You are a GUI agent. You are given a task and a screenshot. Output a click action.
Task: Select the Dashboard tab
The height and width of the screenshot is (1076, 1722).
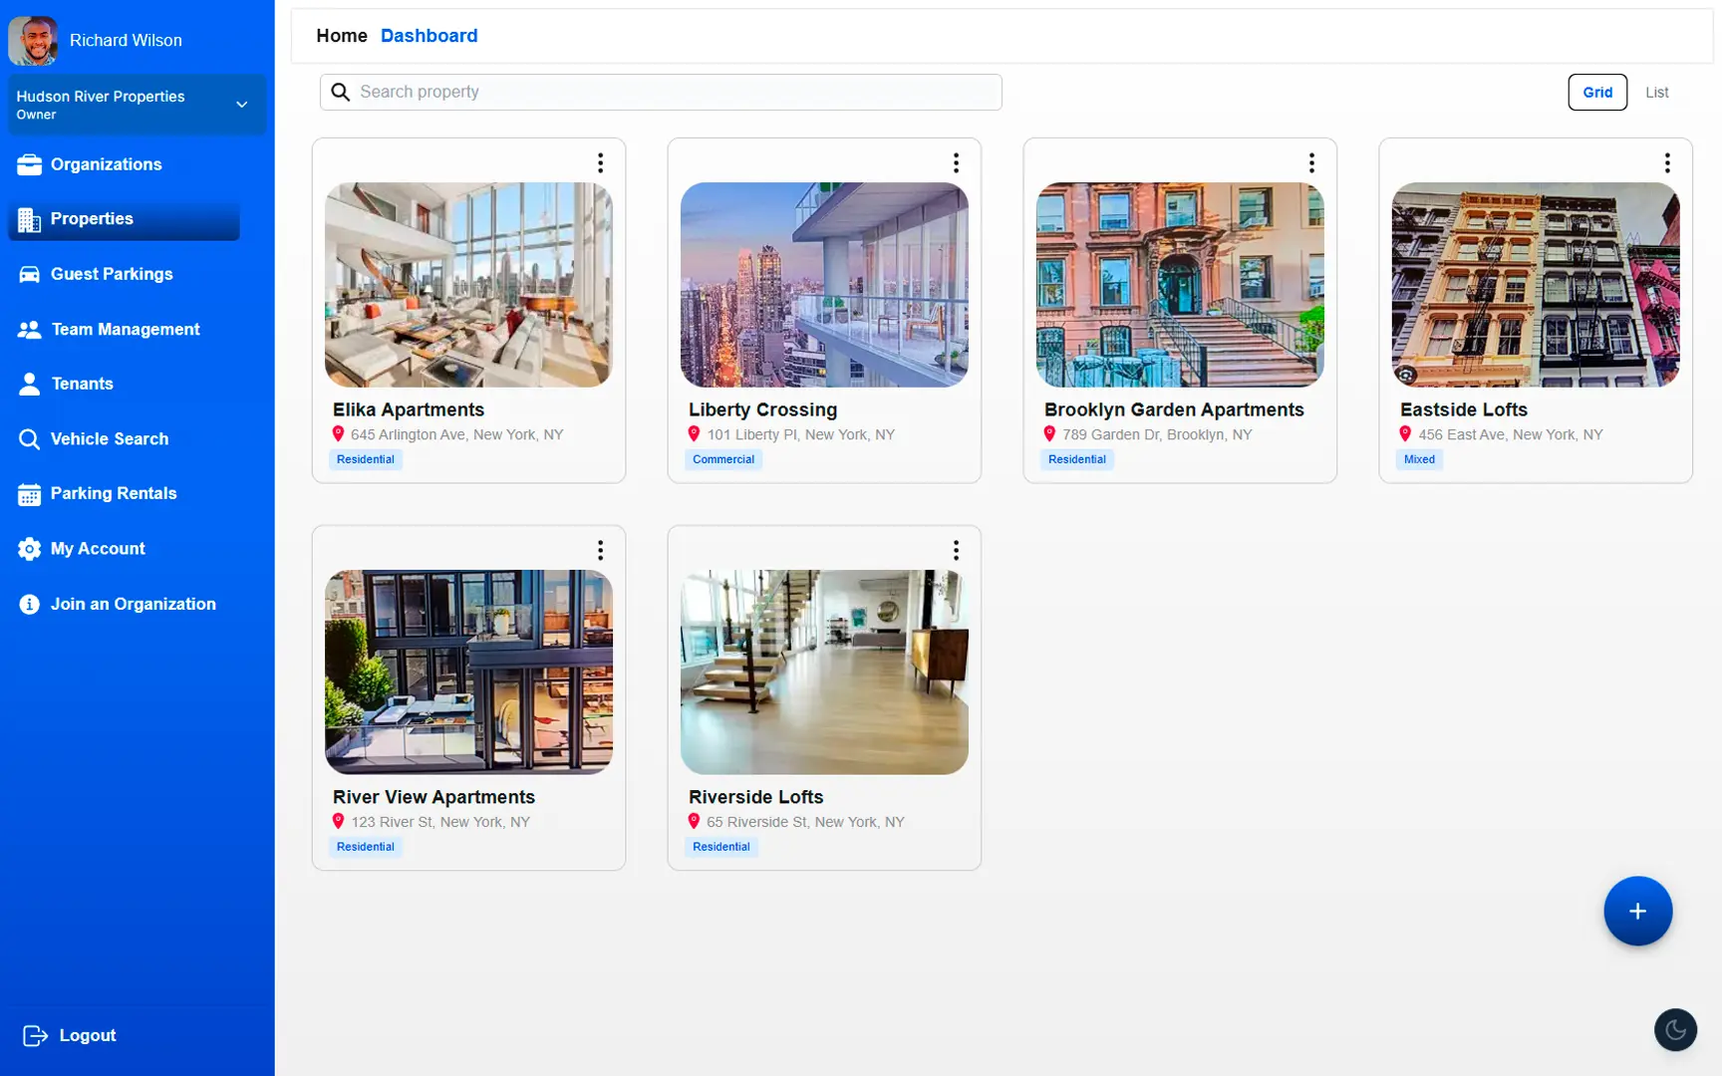click(x=429, y=35)
